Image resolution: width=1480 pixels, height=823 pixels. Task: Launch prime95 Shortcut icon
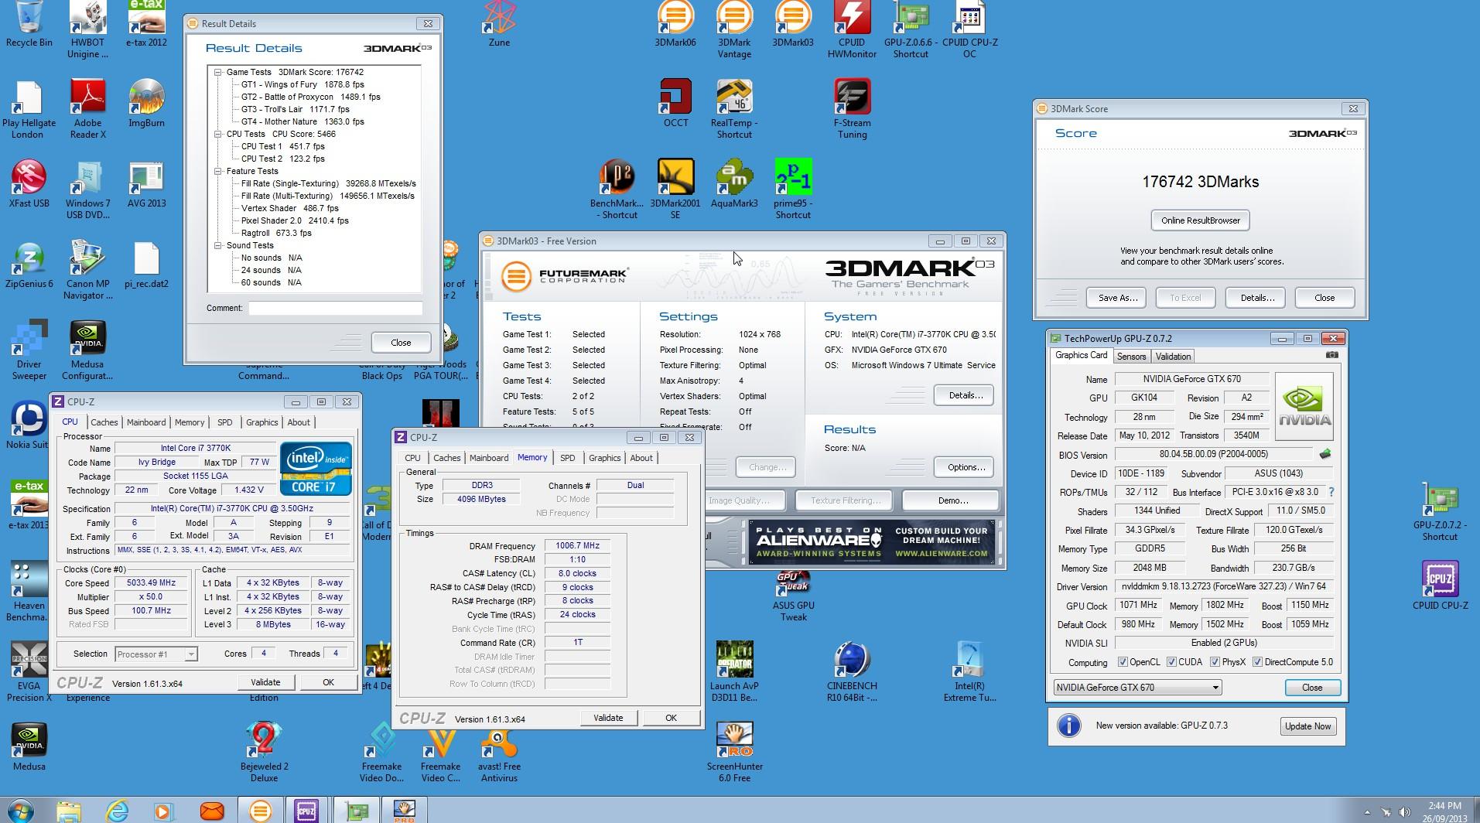[x=793, y=189]
